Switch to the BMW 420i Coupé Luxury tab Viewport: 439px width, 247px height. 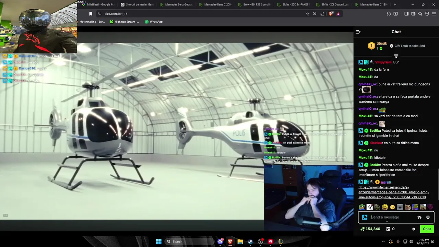click(x=332, y=4)
